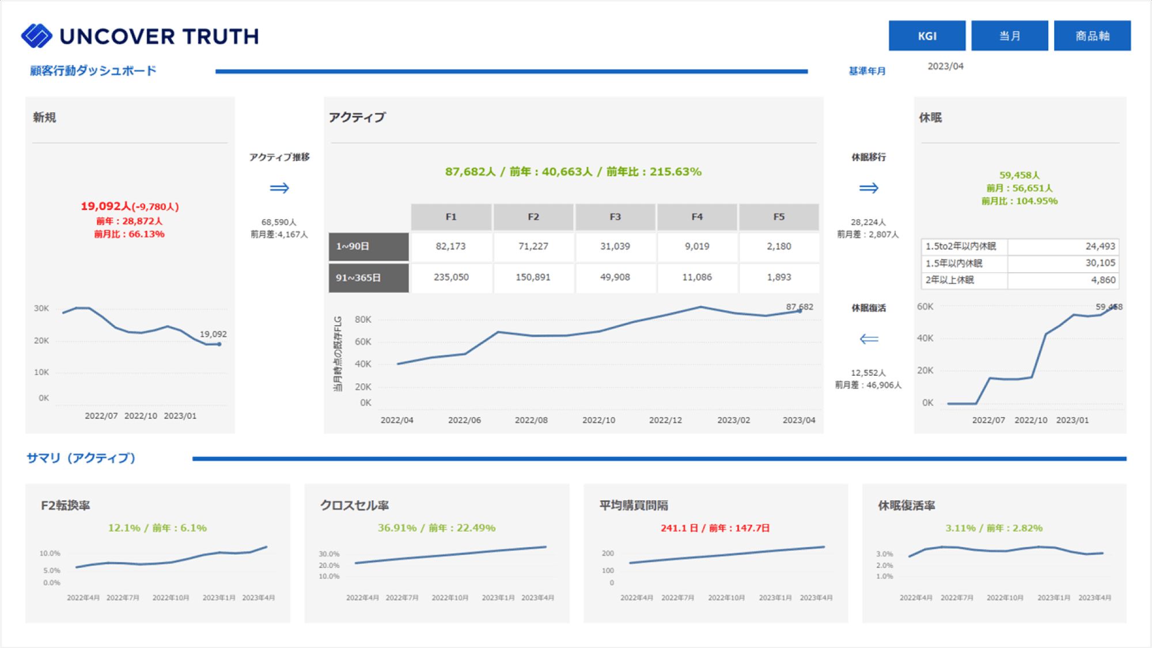Click cell value 235,050
This screenshot has height=648, width=1152.
451,277
